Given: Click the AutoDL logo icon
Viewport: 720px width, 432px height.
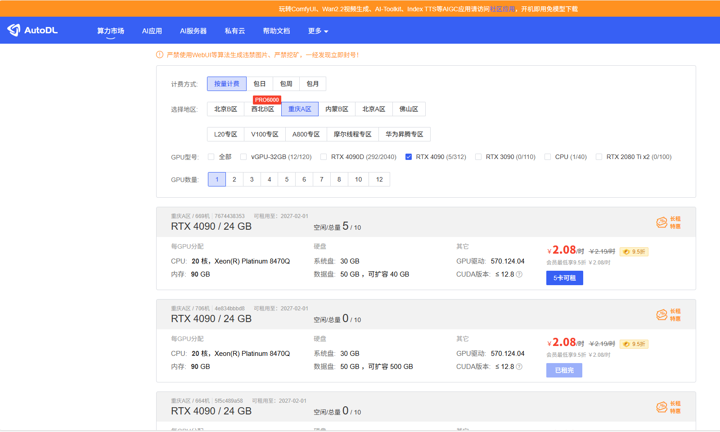Looking at the screenshot, I should coord(14,30).
